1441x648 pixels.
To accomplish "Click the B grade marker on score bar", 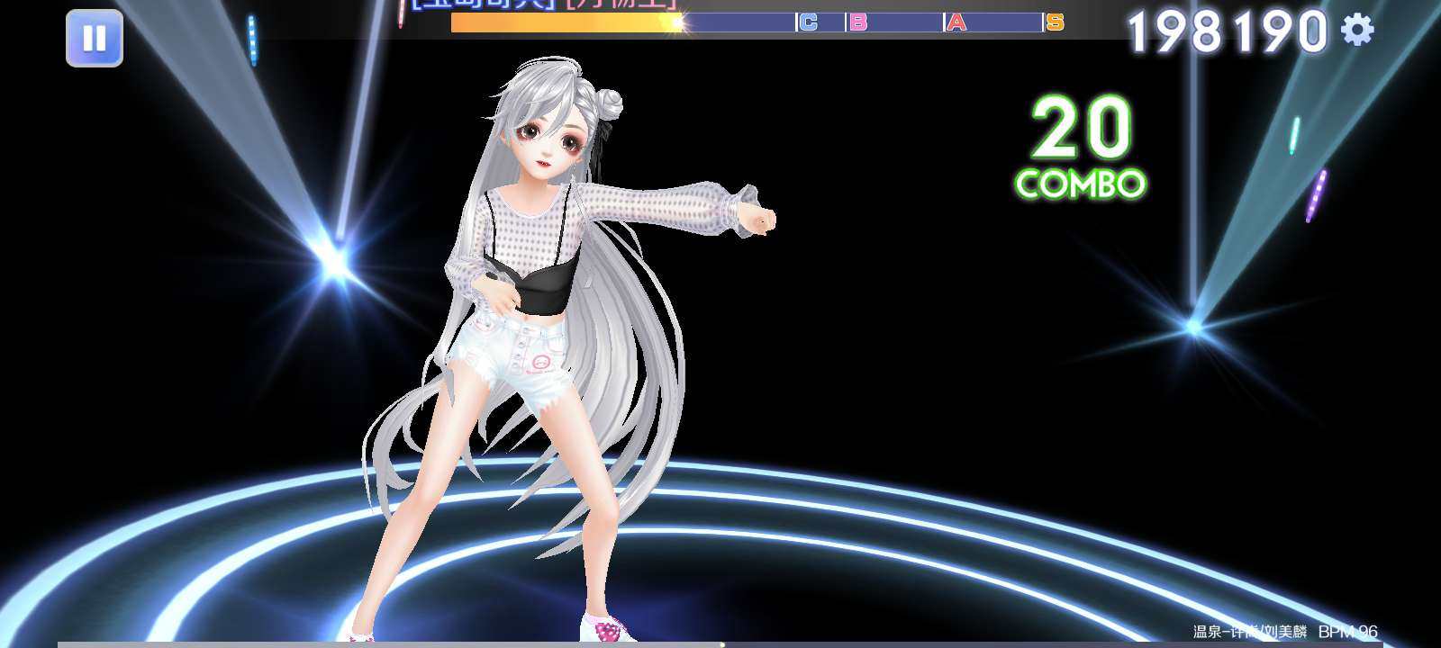I will click(x=857, y=22).
